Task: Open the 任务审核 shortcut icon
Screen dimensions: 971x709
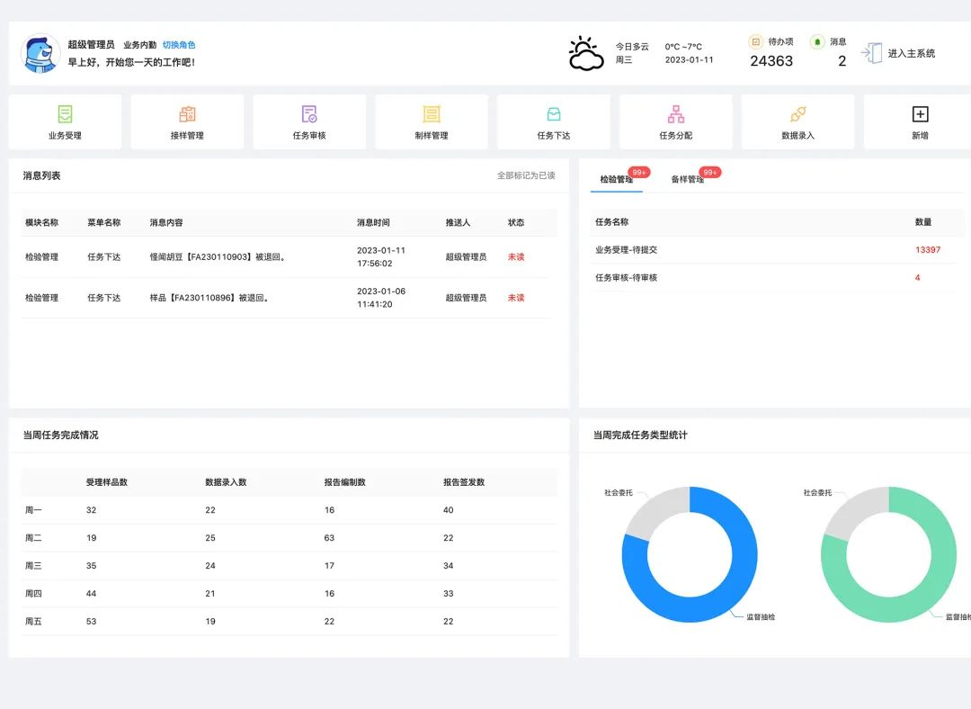Action: point(309,114)
